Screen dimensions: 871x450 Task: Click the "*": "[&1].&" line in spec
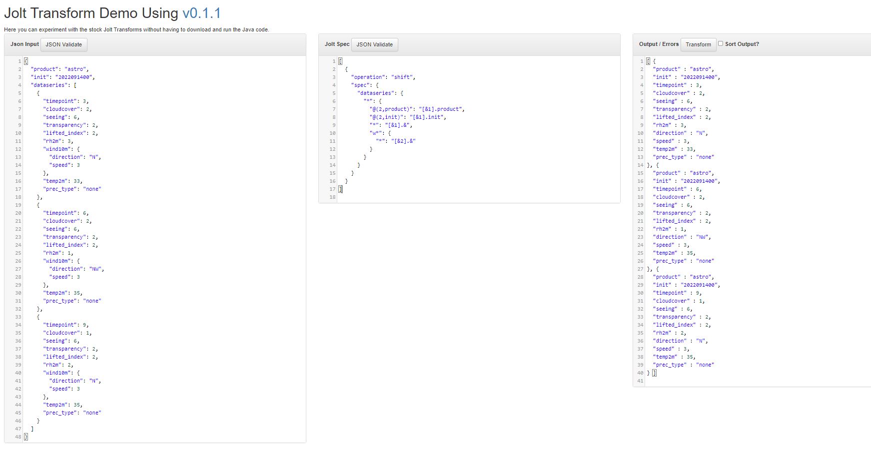point(391,125)
